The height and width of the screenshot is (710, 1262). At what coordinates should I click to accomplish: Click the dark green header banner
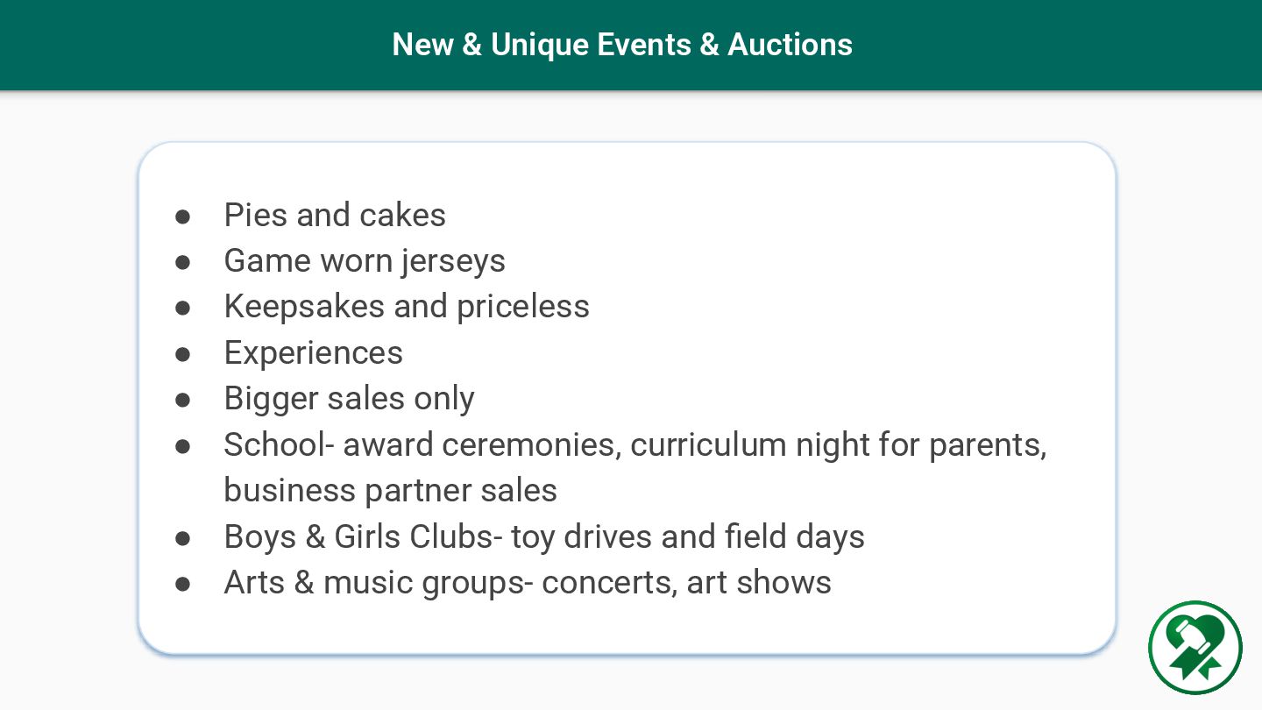pos(631,45)
